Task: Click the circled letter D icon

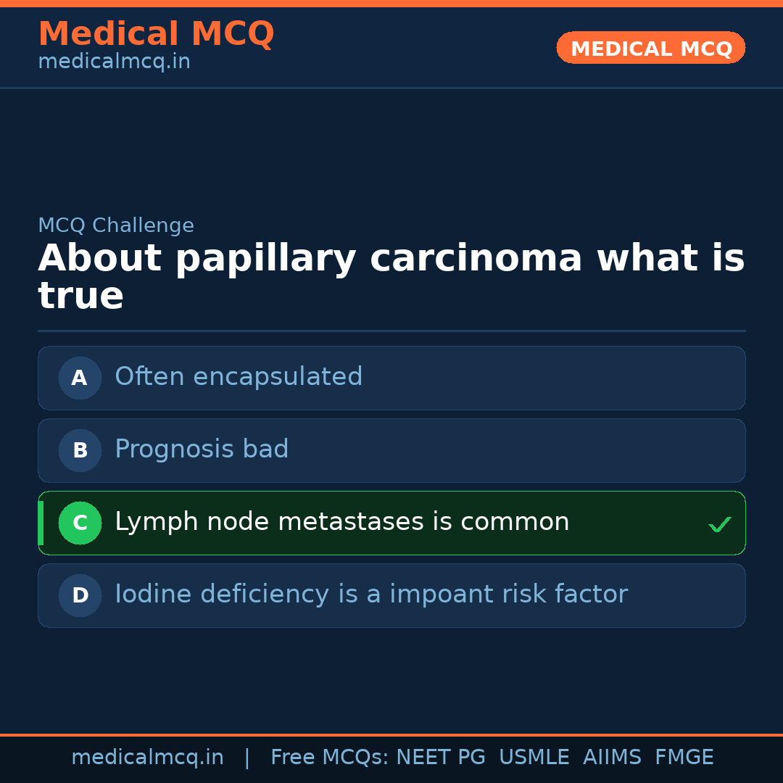Action: point(80,595)
